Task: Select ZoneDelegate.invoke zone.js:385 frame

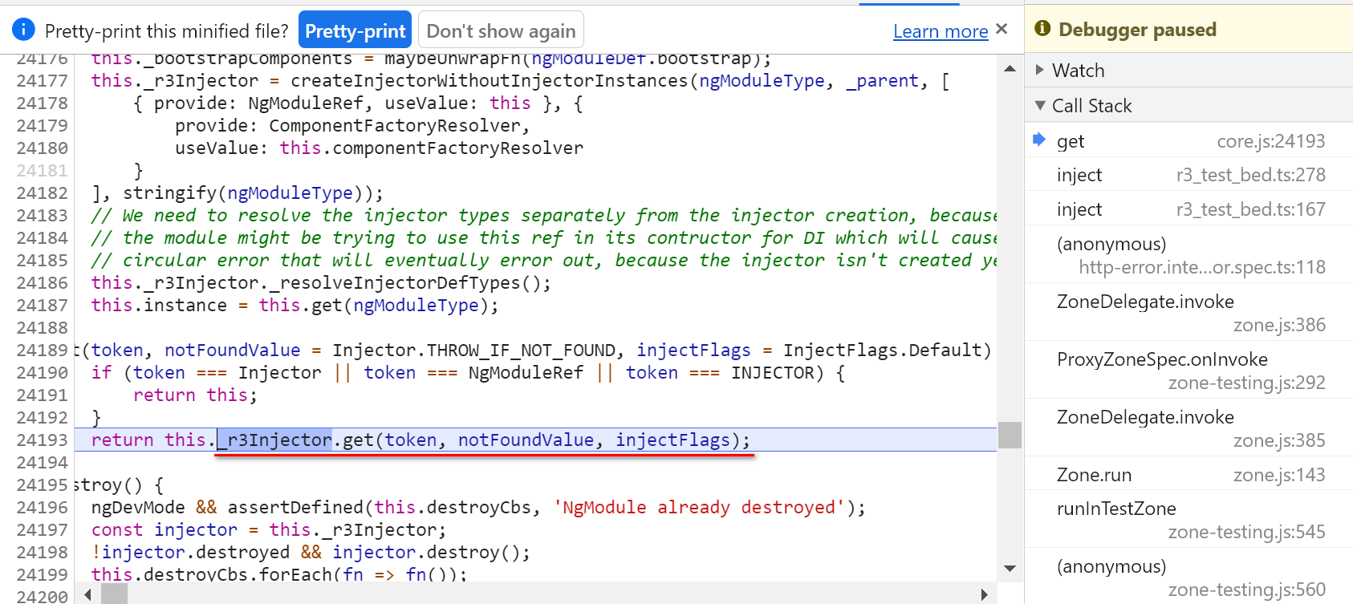Action: tap(1188, 428)
